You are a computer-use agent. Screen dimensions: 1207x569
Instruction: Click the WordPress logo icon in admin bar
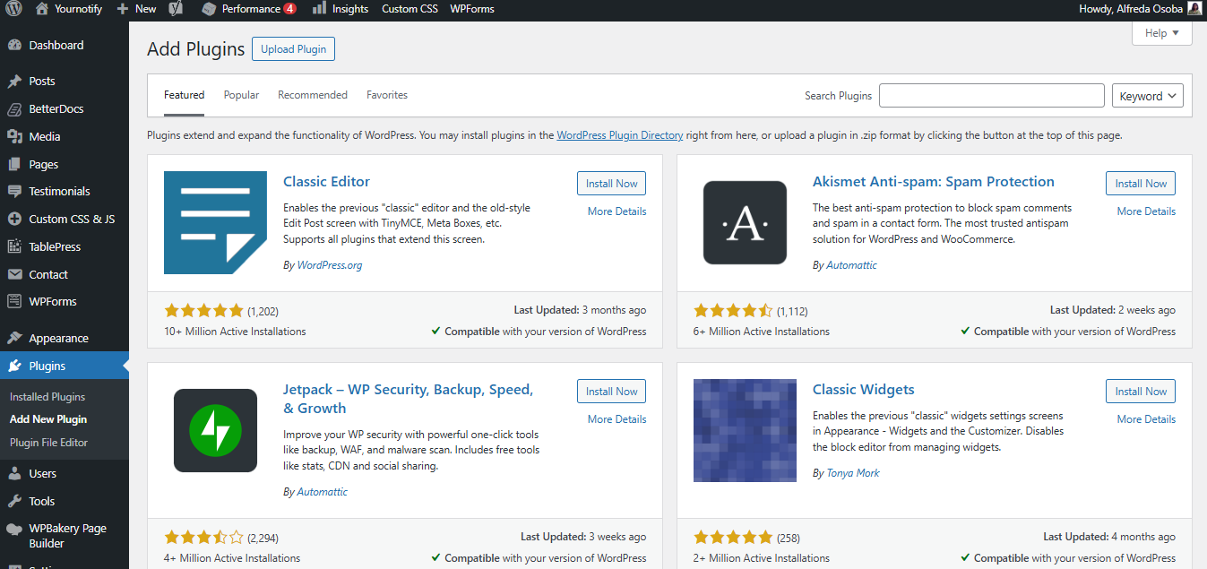(x=14, y=9)
